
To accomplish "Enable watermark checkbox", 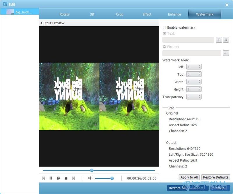I will pyautogui.click(x=164, y=27).
